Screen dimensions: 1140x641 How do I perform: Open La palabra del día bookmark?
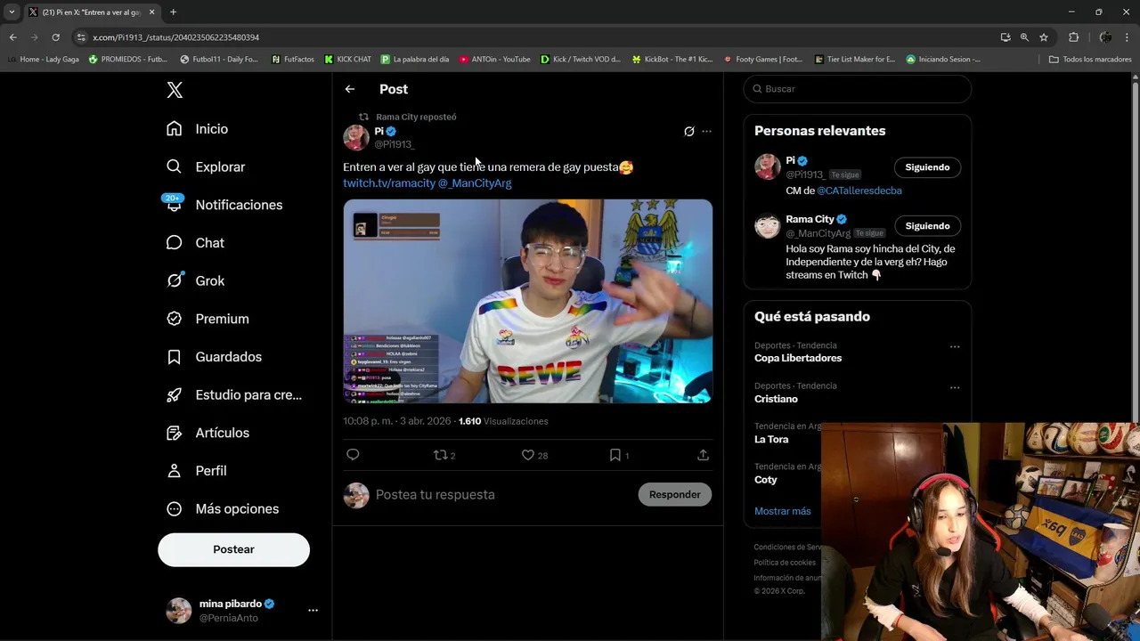415,60
